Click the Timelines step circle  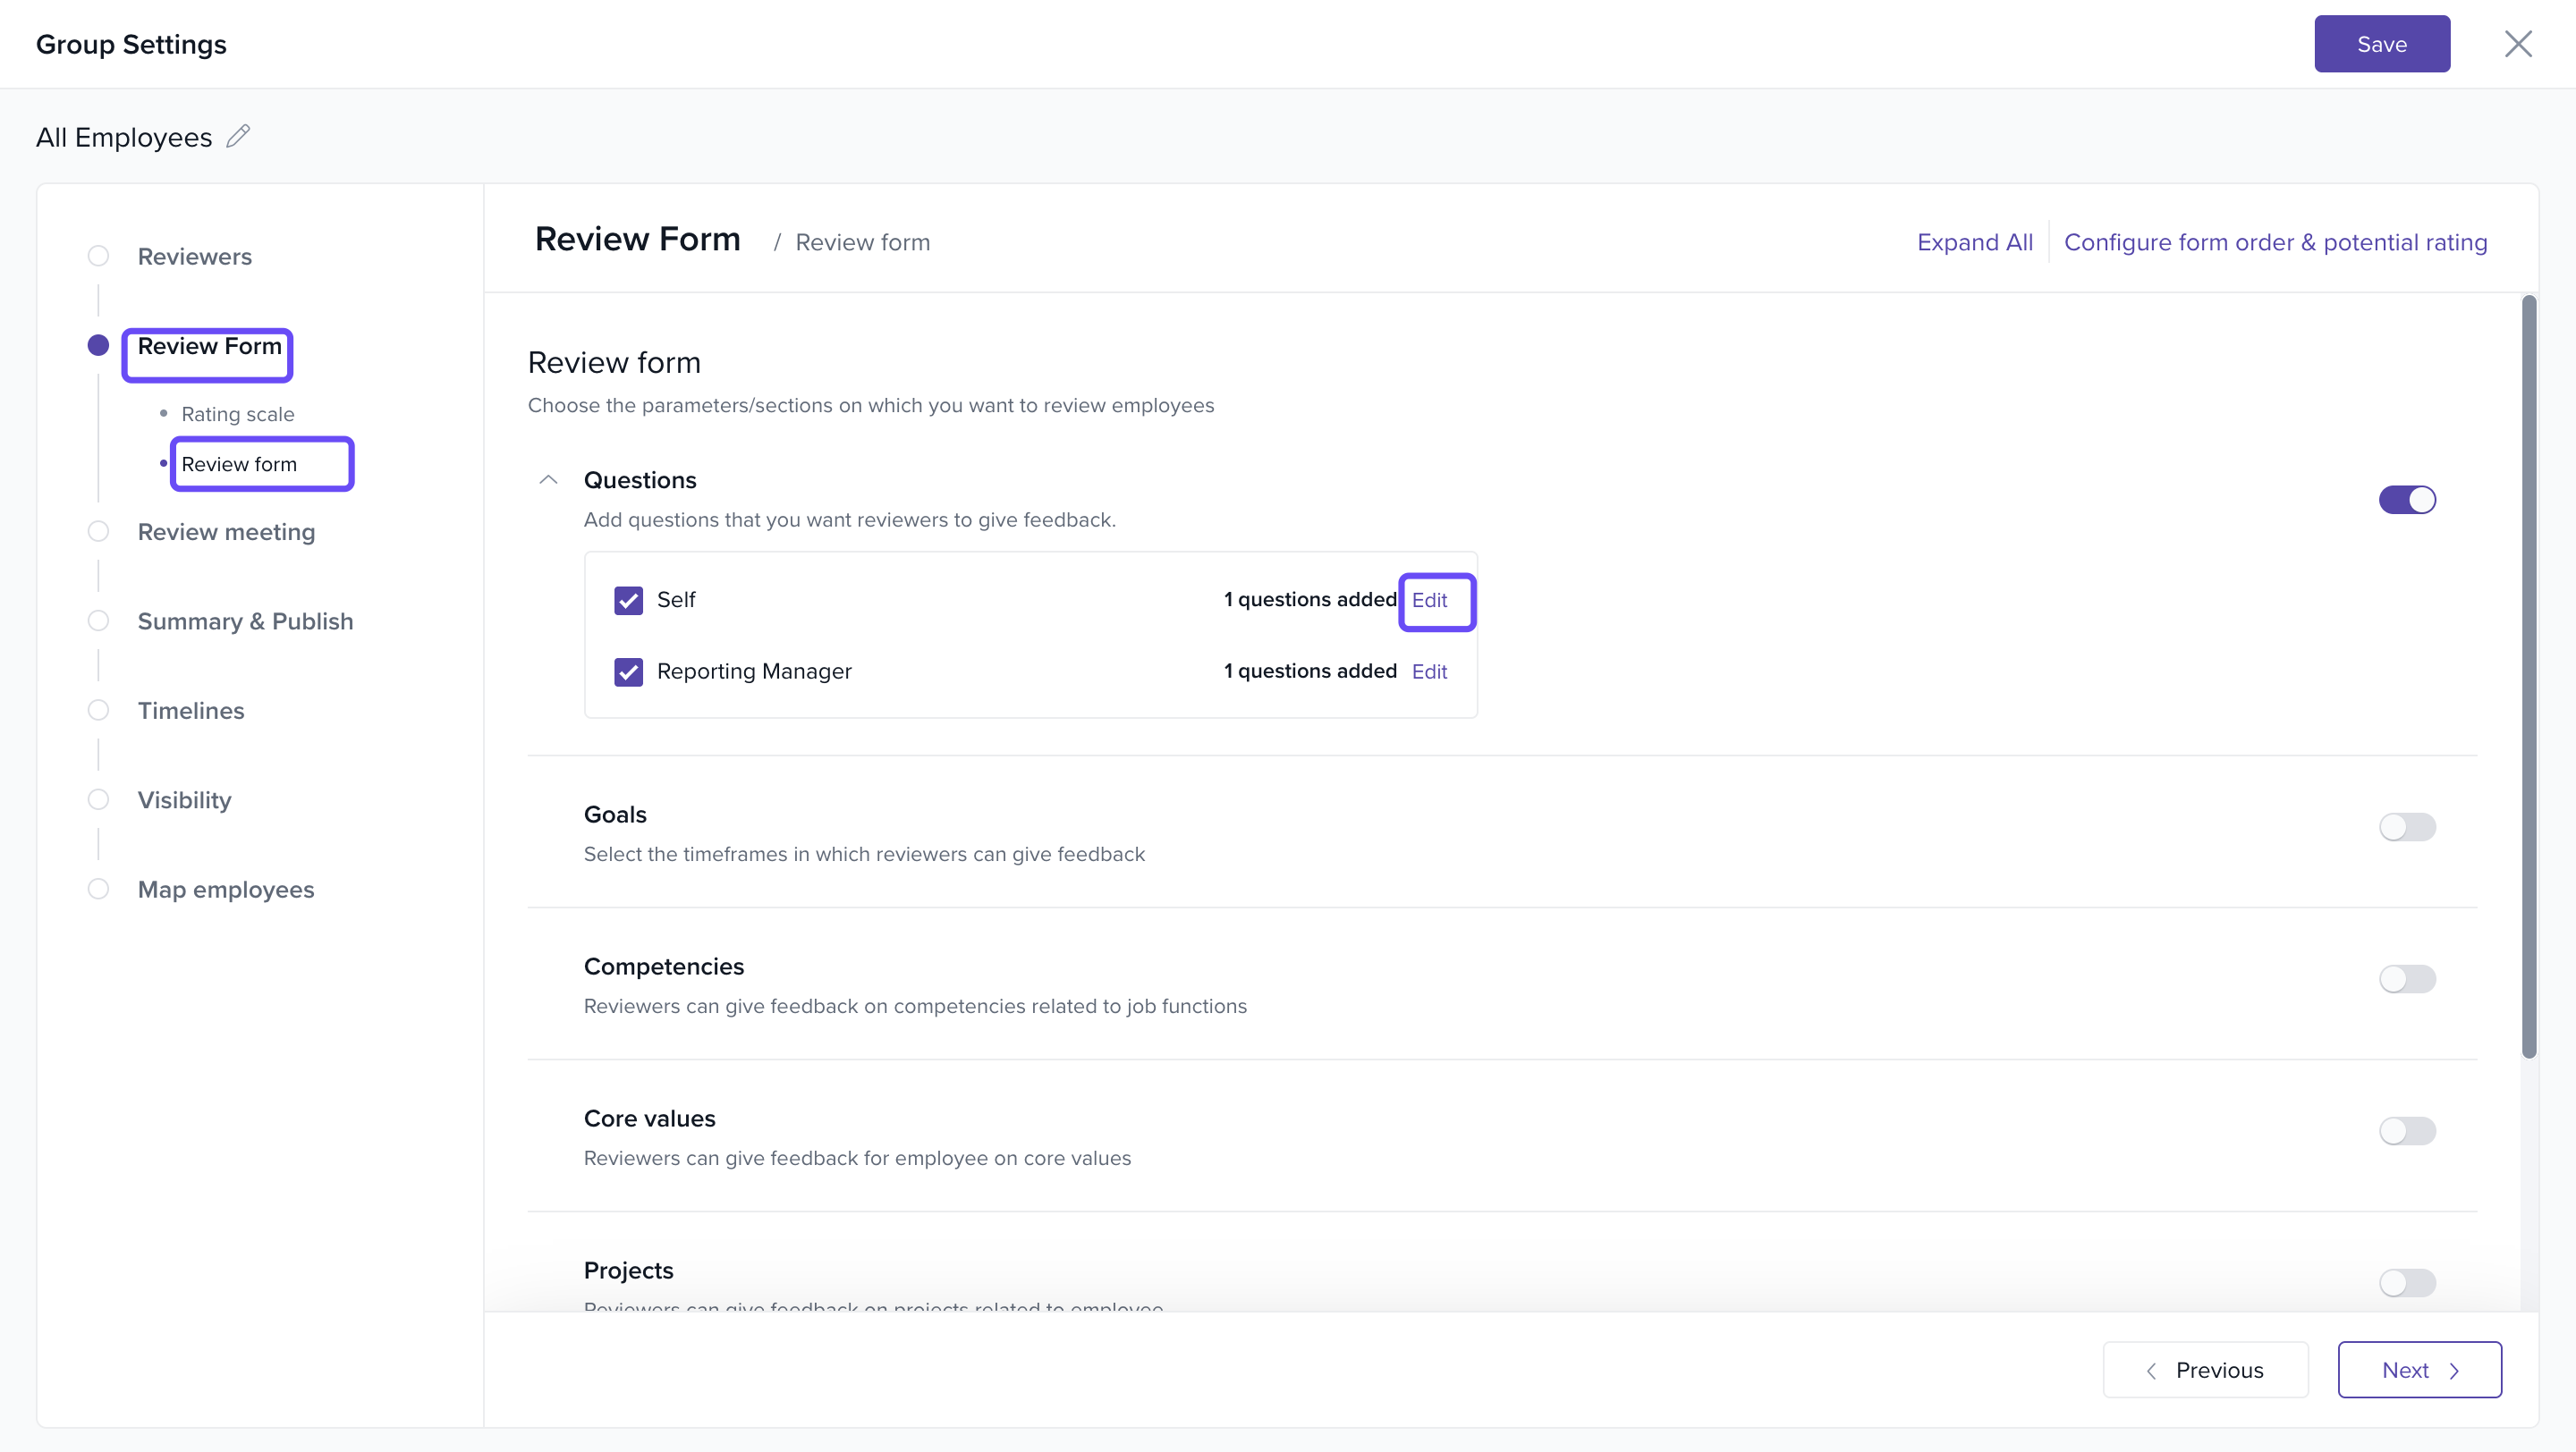pyautogui.click(x=98, y=711)
